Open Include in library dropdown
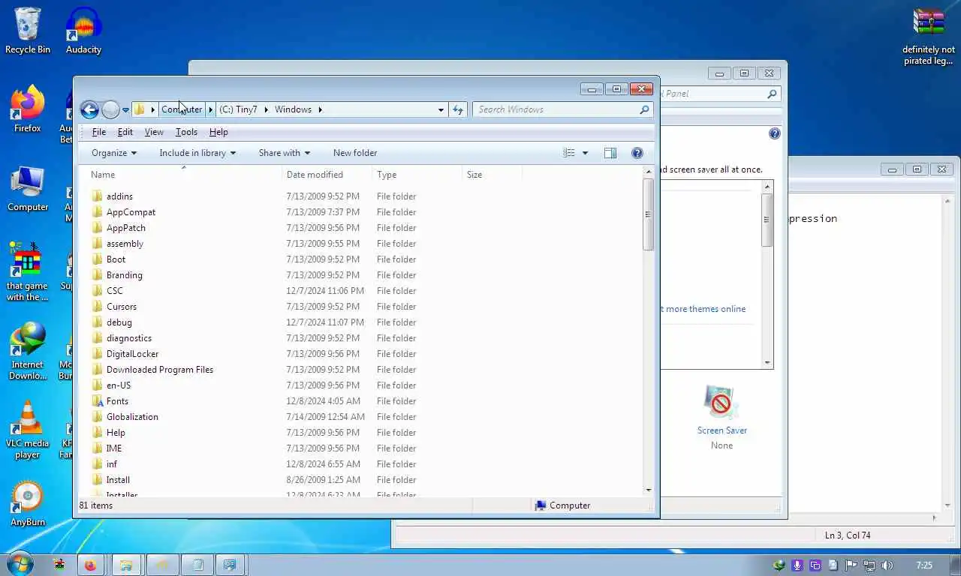The image size is (961, 576). (197, 153)
